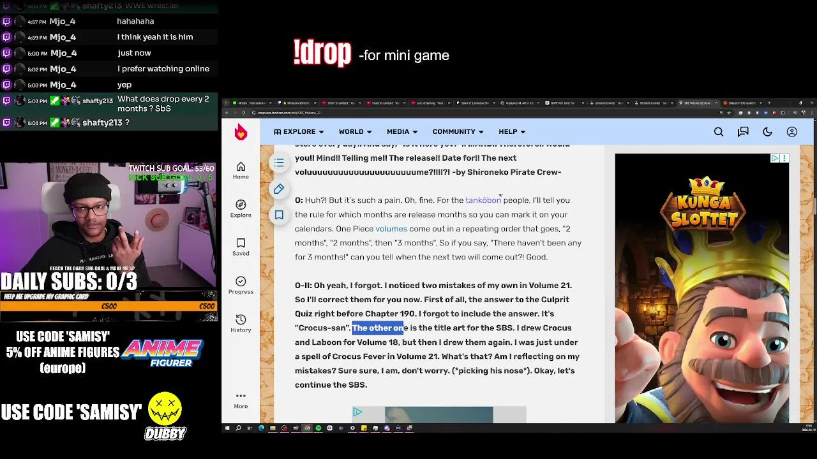Reload the page with the refresh button

click(243, 112)
